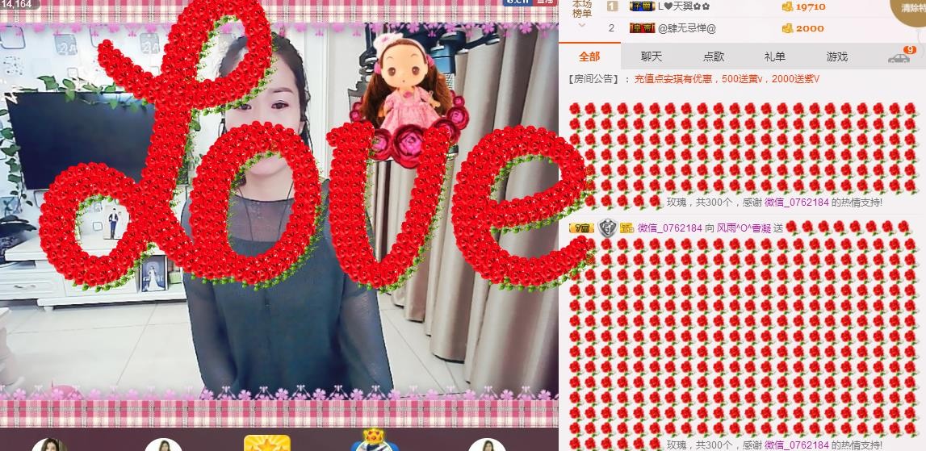The image size is (926, 451).
Task: Select the 19710 contribution value
Action: pos(811,6)
